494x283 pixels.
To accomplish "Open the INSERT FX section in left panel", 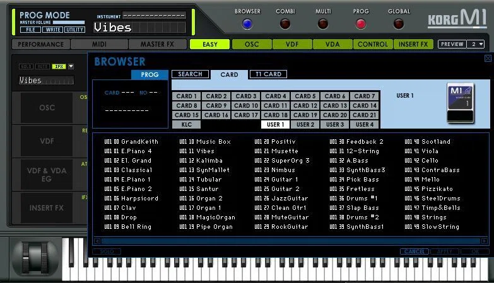I will pyautogui.click(x=47, y=208).
